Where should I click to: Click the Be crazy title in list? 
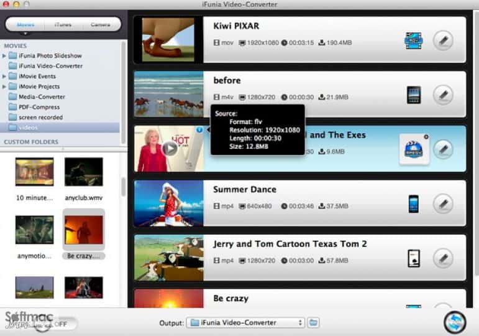[231, 299]
